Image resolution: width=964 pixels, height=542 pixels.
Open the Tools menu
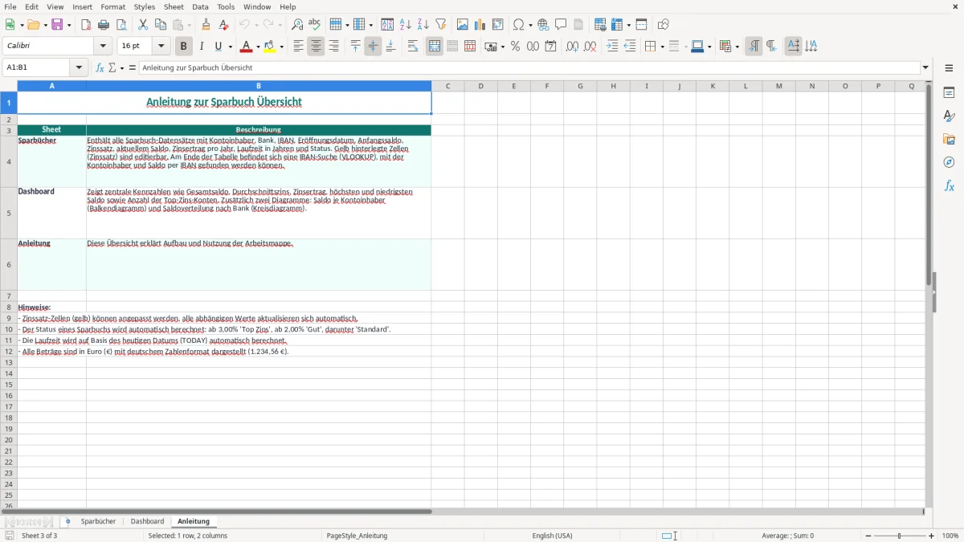click(226, 6)
